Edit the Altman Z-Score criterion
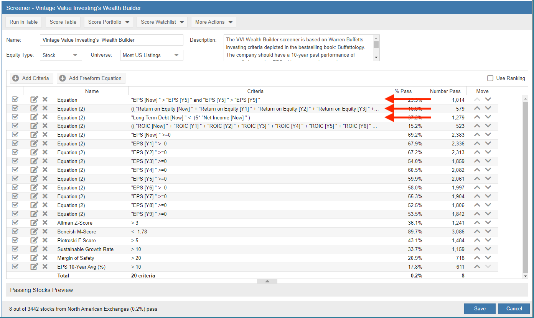This screenshot has width=534, height=318. coord(34,223)
